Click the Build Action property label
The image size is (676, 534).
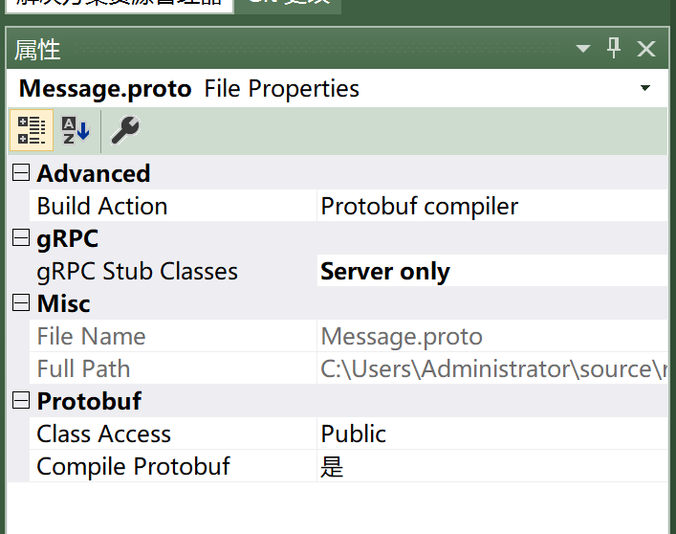[102, 206]
